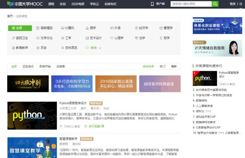Click the 进行至第3周 status text
Image resolution: width=245 pixels, height=158 pixels.
click(96, 126)
